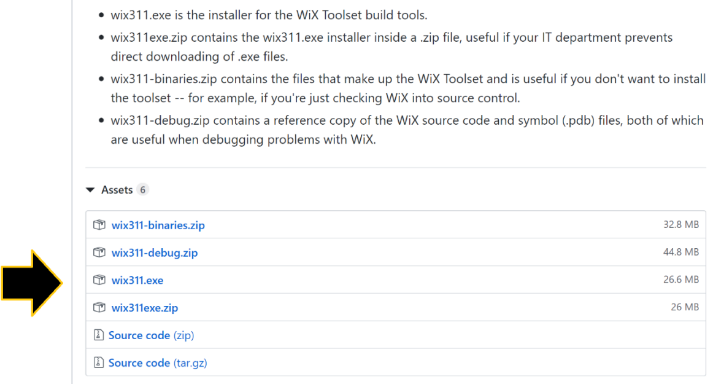This screenshot has width=713, height=384.
Task: Click the 44.8 MB file size
Action: pos(680,252)
